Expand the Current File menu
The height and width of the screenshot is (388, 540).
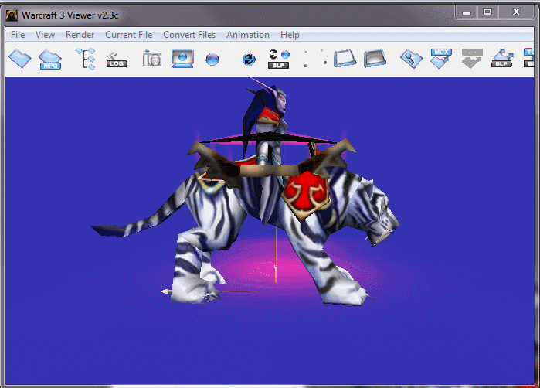[x=129, y=35]
